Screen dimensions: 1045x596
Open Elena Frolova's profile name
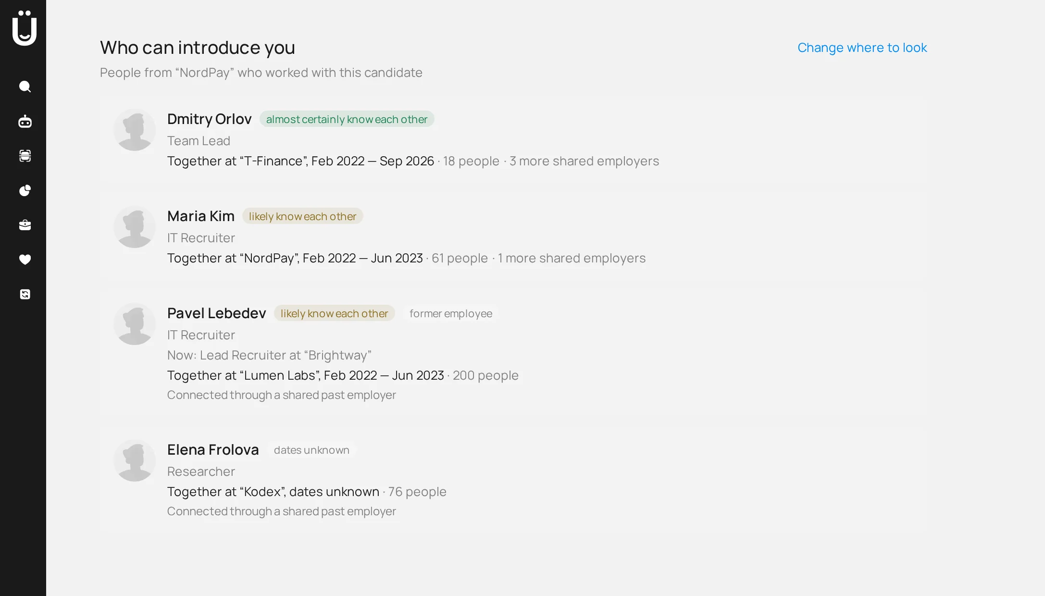click(x=212, y=449)
